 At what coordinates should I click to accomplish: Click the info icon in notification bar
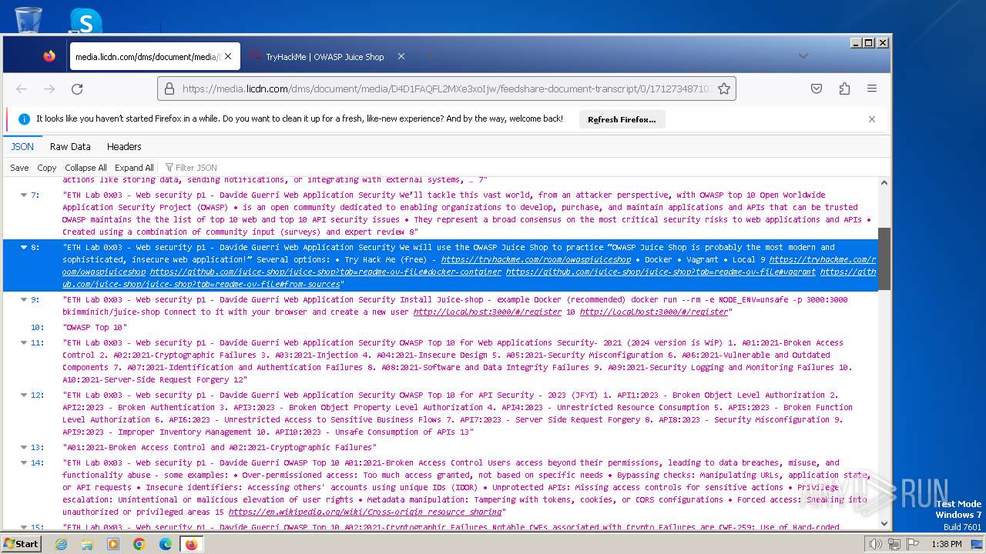point(24,119)
